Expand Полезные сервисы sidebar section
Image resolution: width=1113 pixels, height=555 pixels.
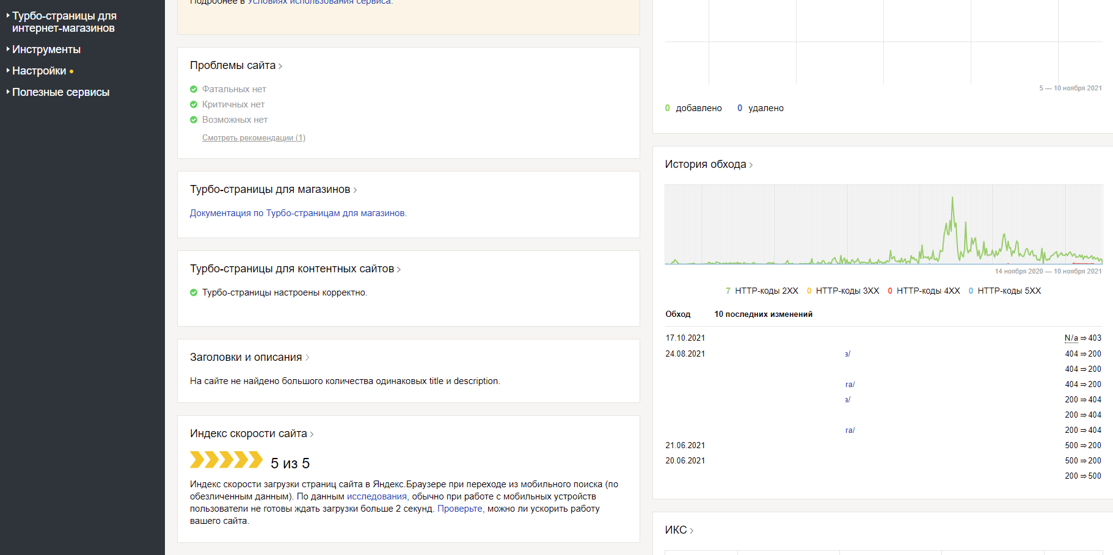[x=60, y=92]
